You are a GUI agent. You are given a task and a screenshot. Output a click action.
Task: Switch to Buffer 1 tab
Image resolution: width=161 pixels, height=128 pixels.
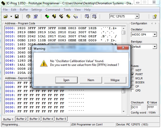pyautogui.click(x=8, y=119)
